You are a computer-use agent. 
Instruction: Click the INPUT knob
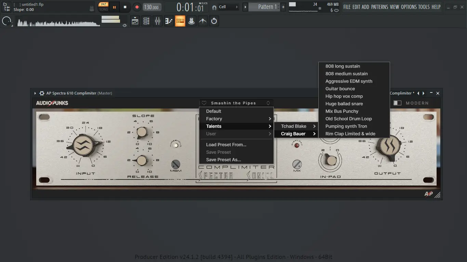coord(83,145)
